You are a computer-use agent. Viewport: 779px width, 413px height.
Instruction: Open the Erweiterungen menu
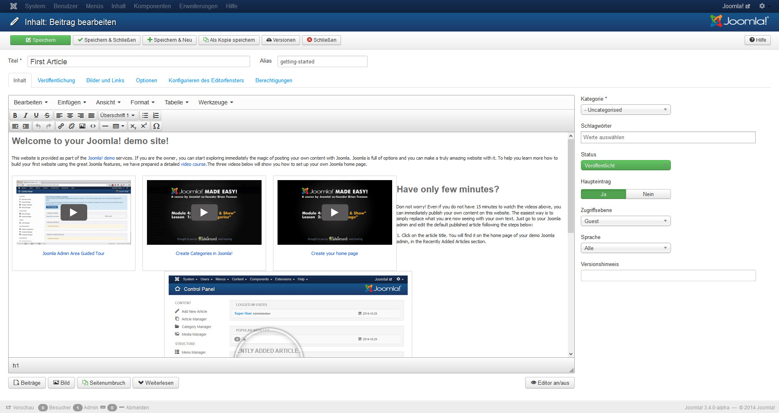tap(198, 6)
